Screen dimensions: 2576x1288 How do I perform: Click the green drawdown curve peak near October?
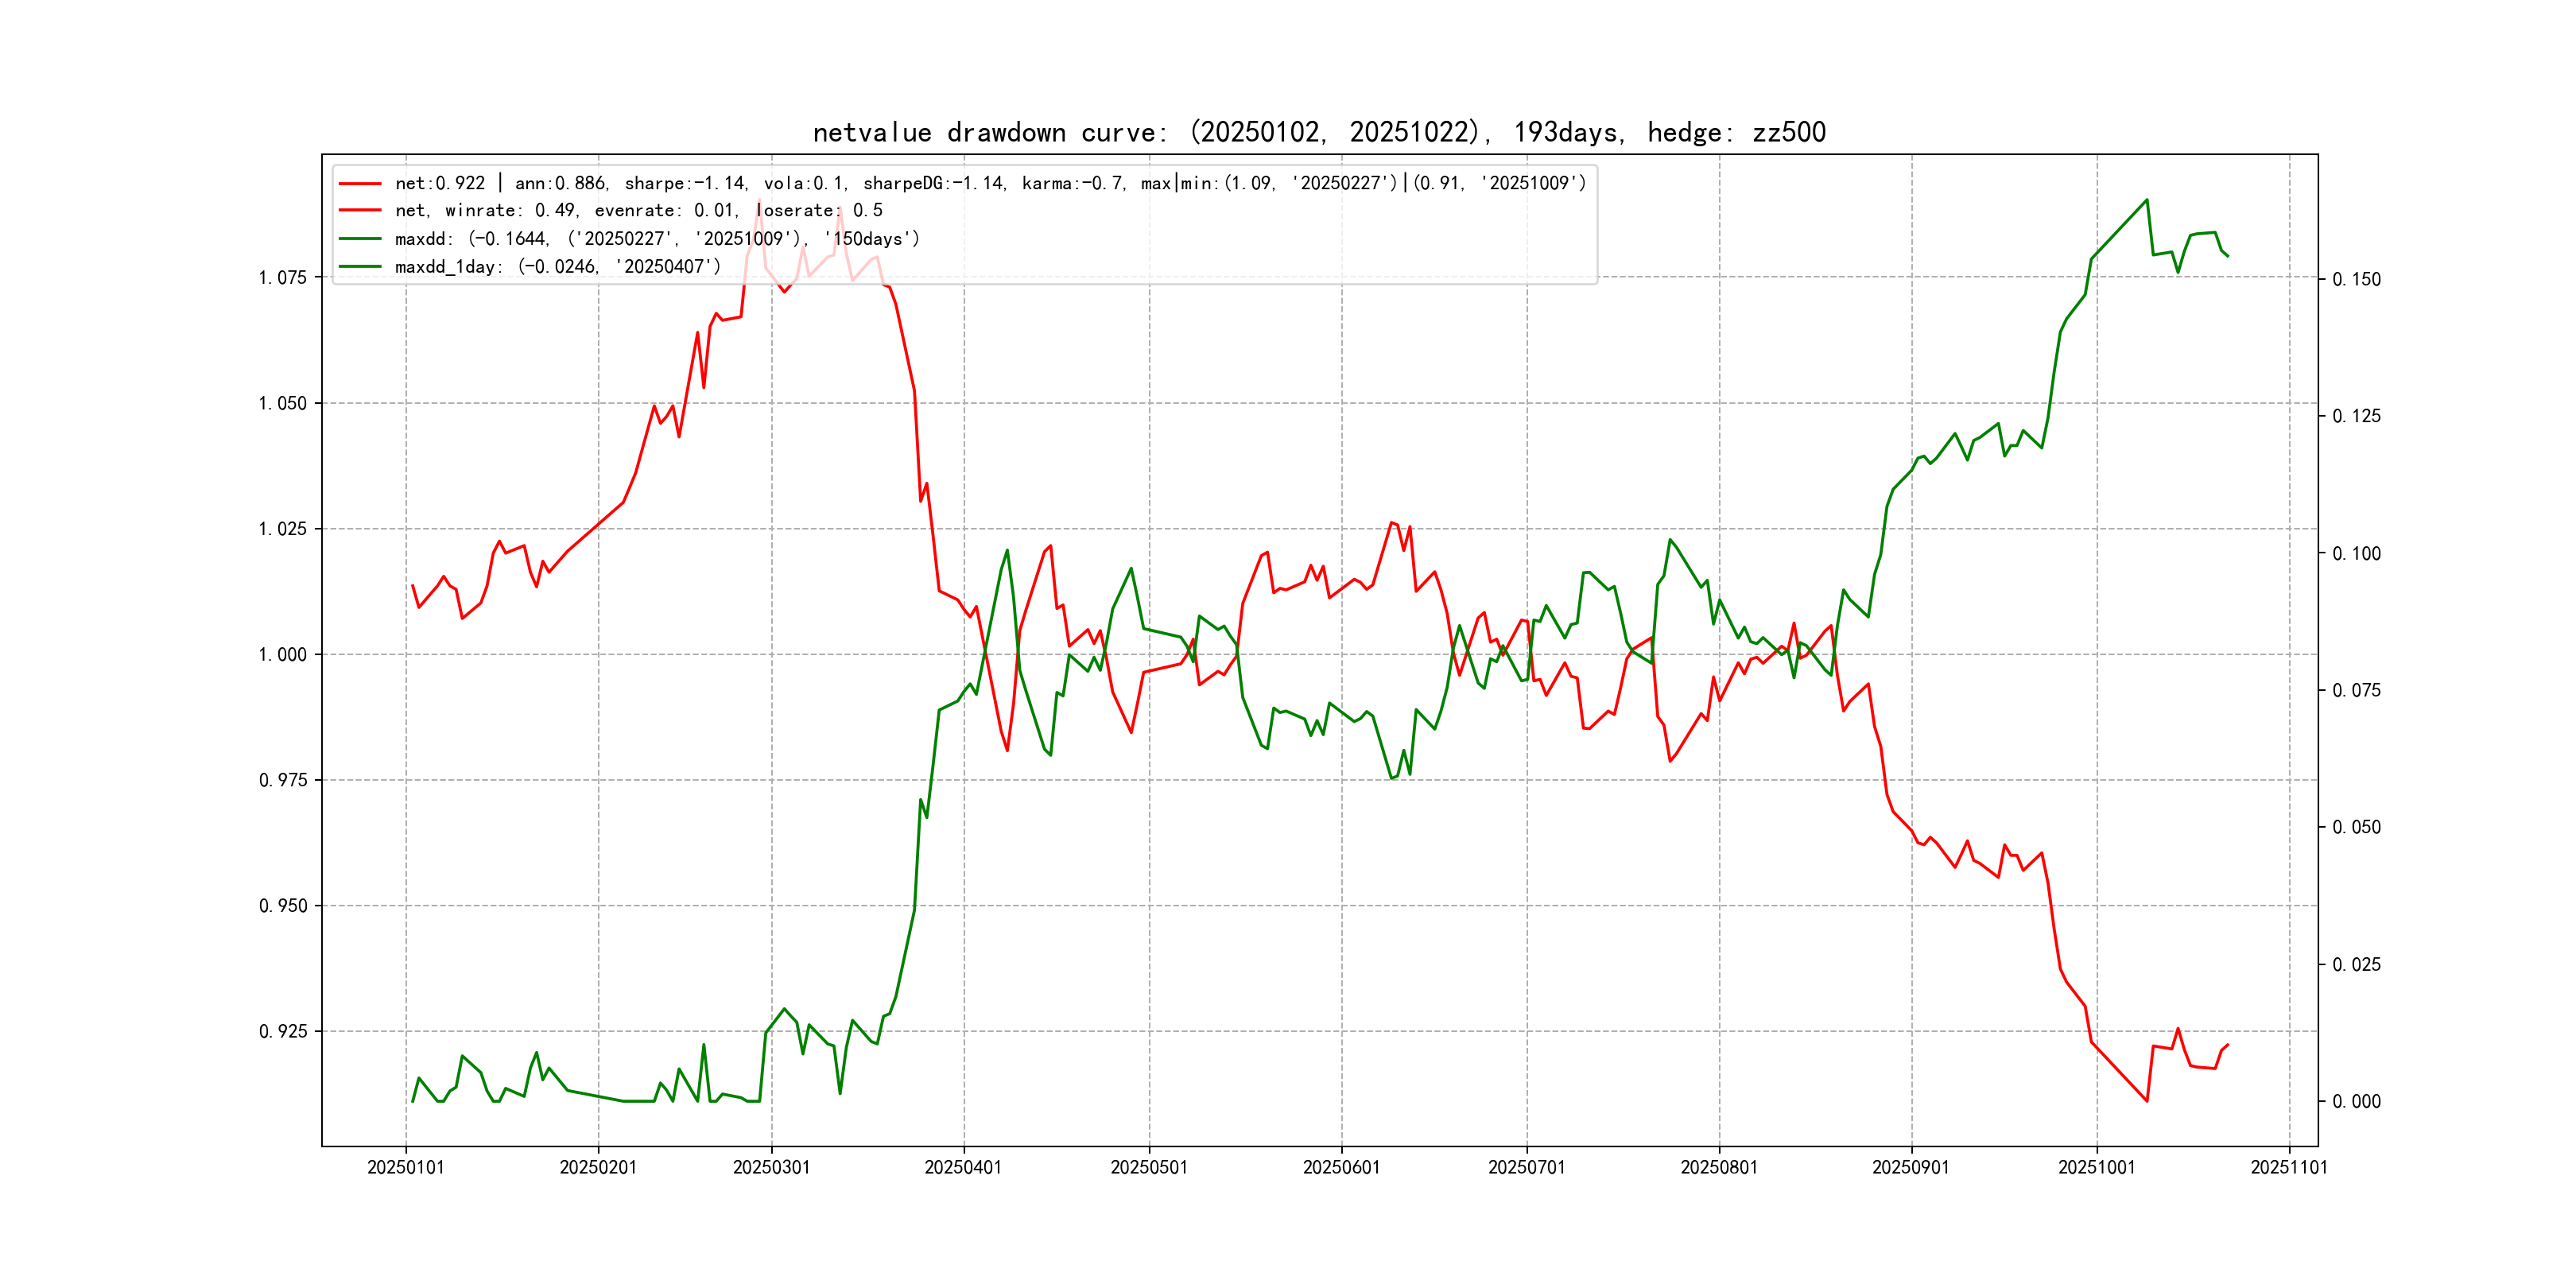coord(2146,200)
